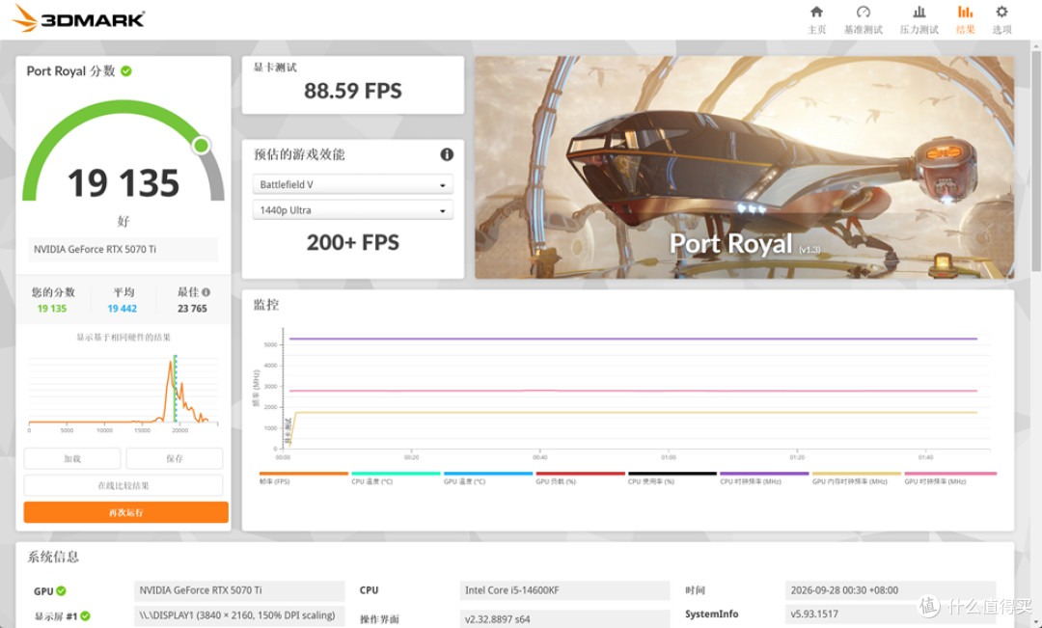Click the 3DMark logo
This screenshot has height=628, width=1042.
coord(78,18)
